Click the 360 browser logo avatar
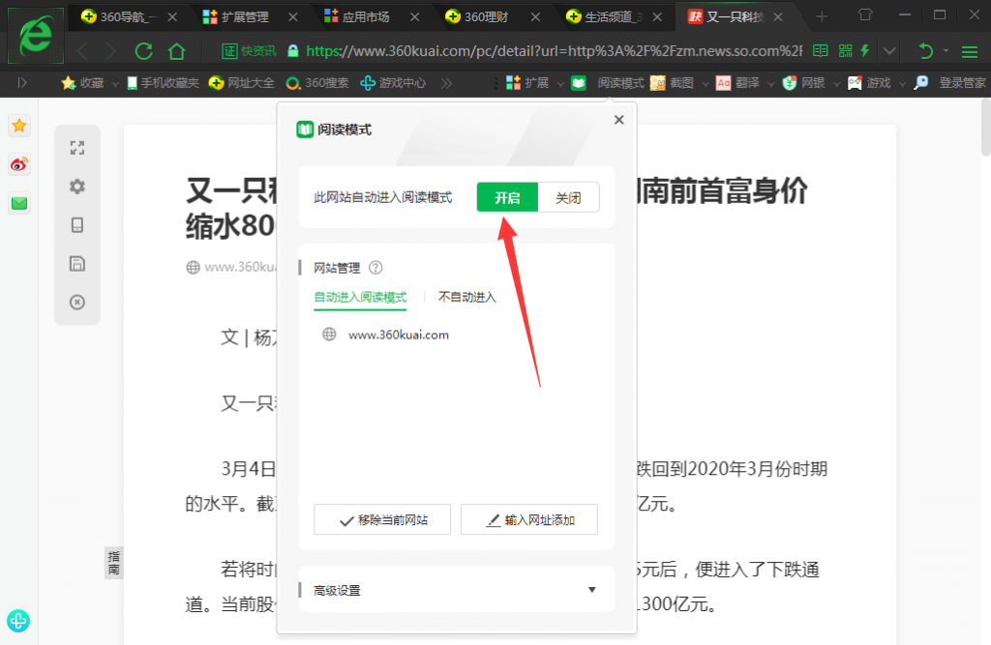The image size is (991, 645). (x=36, y=36)
